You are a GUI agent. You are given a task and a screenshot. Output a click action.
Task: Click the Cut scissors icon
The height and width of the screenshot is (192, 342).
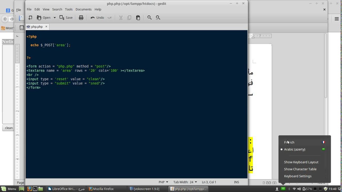point(121,18)
